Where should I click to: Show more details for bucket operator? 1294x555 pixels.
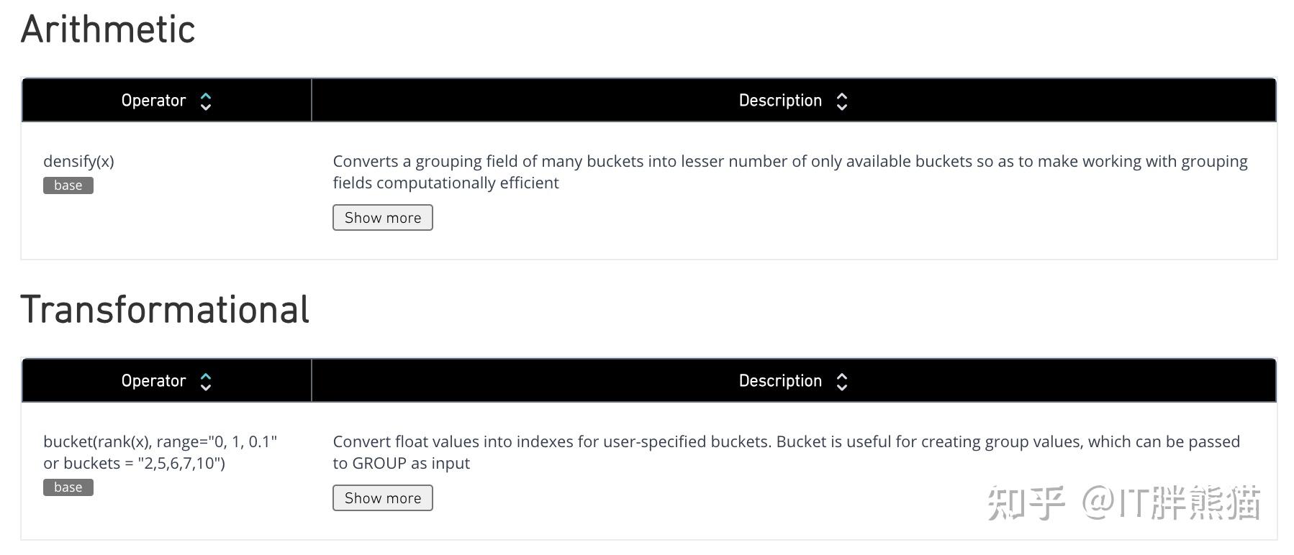pos(383,498)
